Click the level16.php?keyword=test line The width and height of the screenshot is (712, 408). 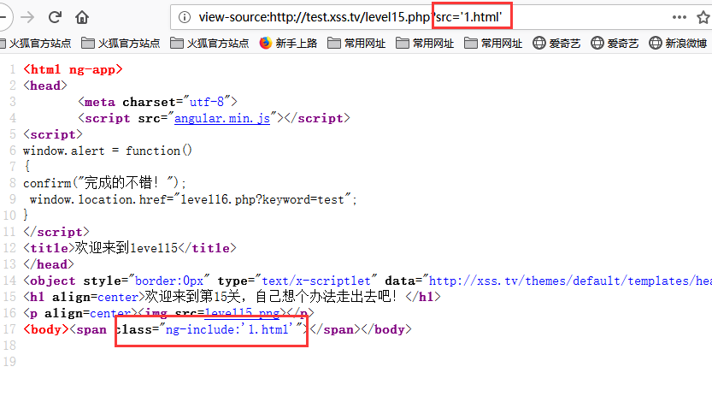(x=193, y=199)
